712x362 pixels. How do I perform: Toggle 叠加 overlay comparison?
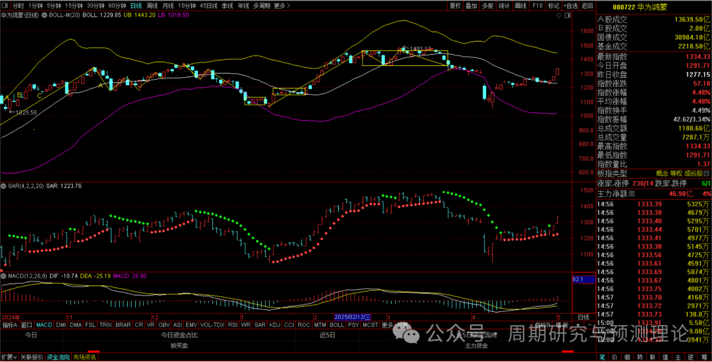click(471, 5)
